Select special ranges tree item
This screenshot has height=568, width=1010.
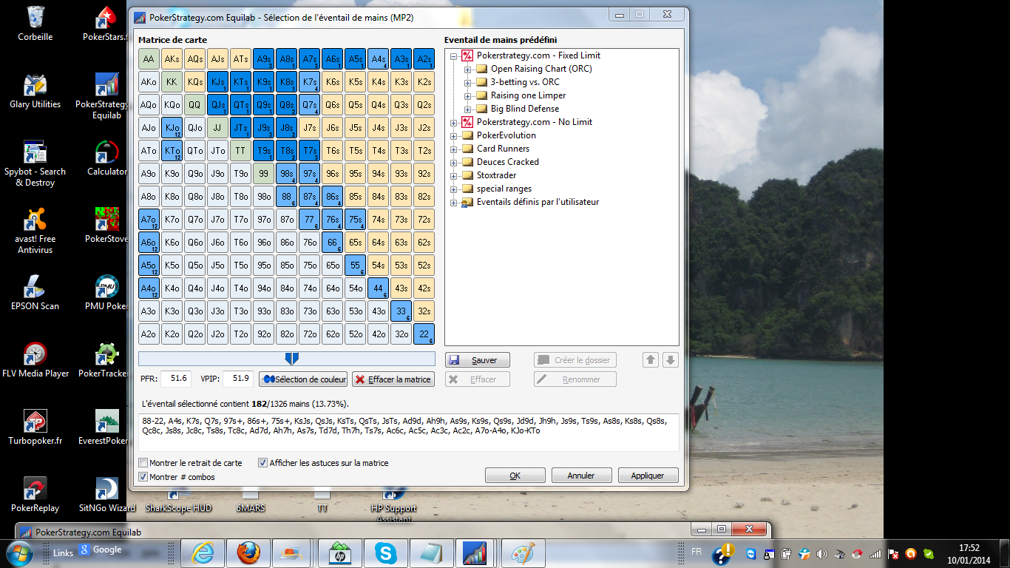click(x=504, y=189)
